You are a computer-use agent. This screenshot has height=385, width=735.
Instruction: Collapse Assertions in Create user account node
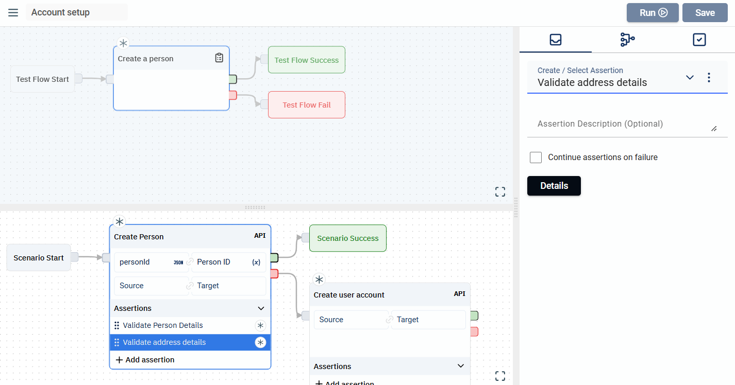pos(461,366)
